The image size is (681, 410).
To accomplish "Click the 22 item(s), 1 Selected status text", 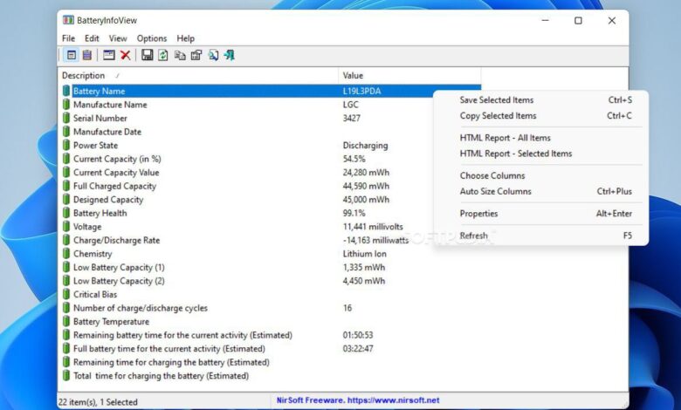I will [x=98, y=402].
